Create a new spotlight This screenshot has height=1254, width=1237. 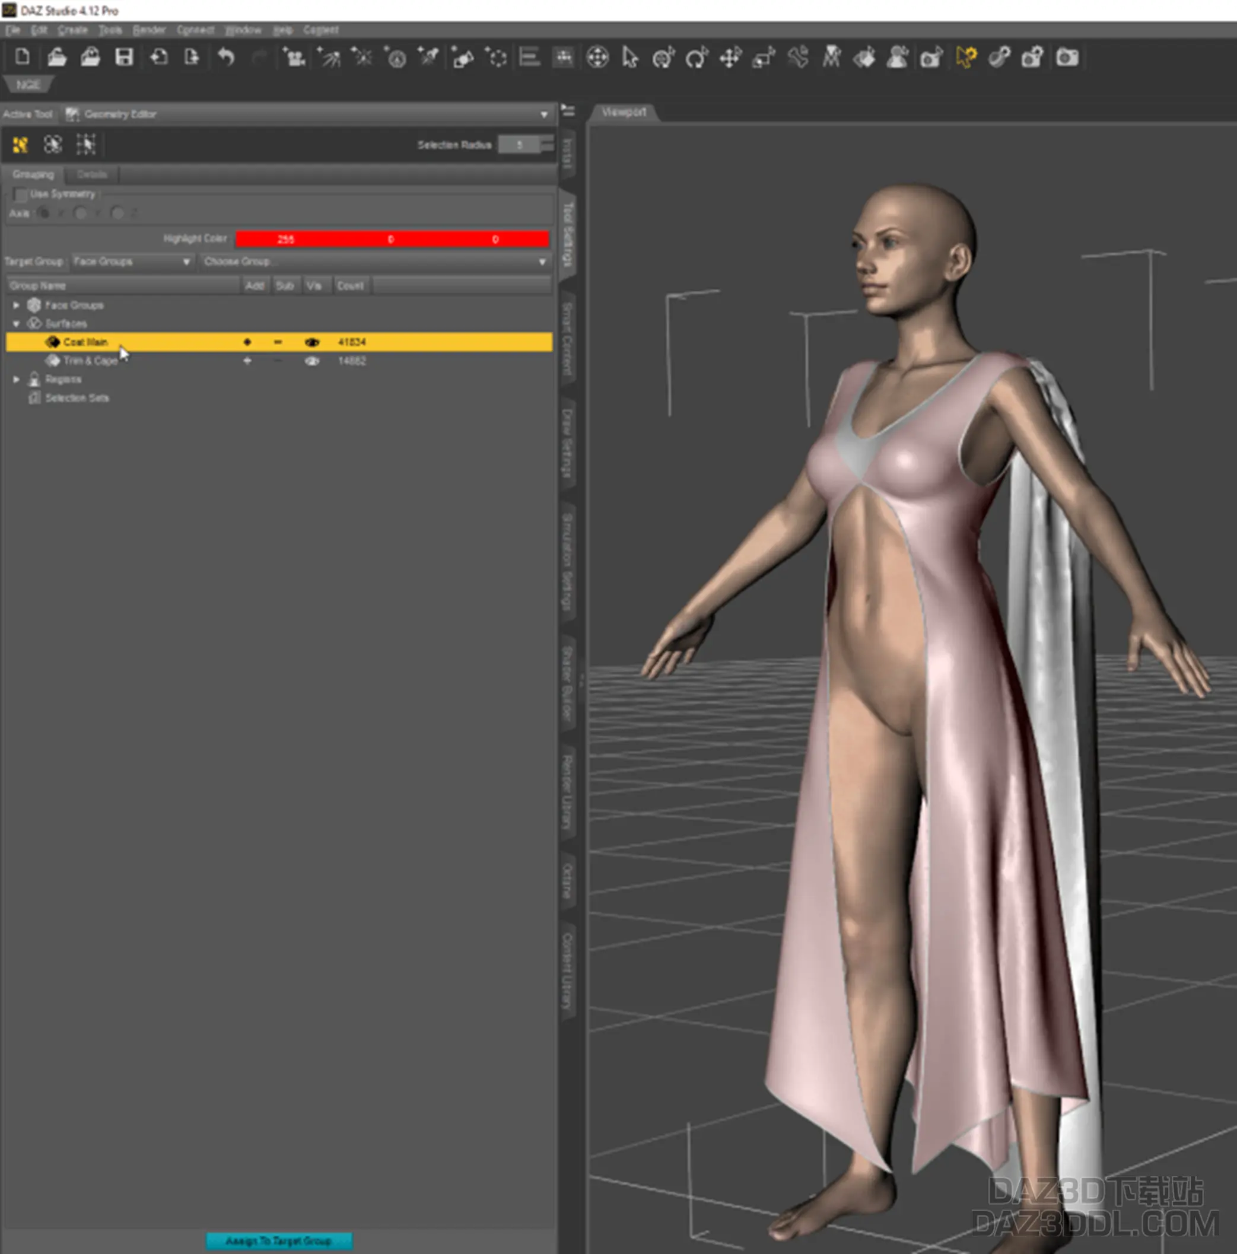(329, 57)
